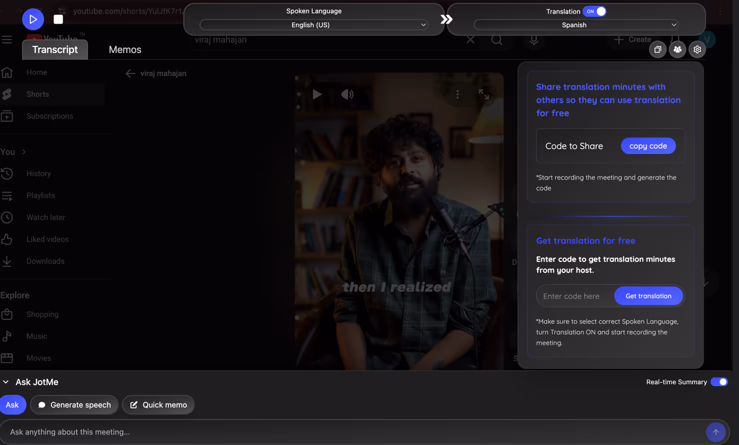
Task: Click the YouTube hamburger menu icon
Action: (7, 39)
